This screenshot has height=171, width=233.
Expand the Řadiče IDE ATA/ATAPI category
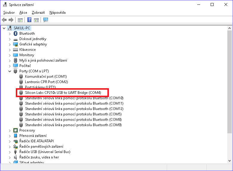tap(10, 141)
